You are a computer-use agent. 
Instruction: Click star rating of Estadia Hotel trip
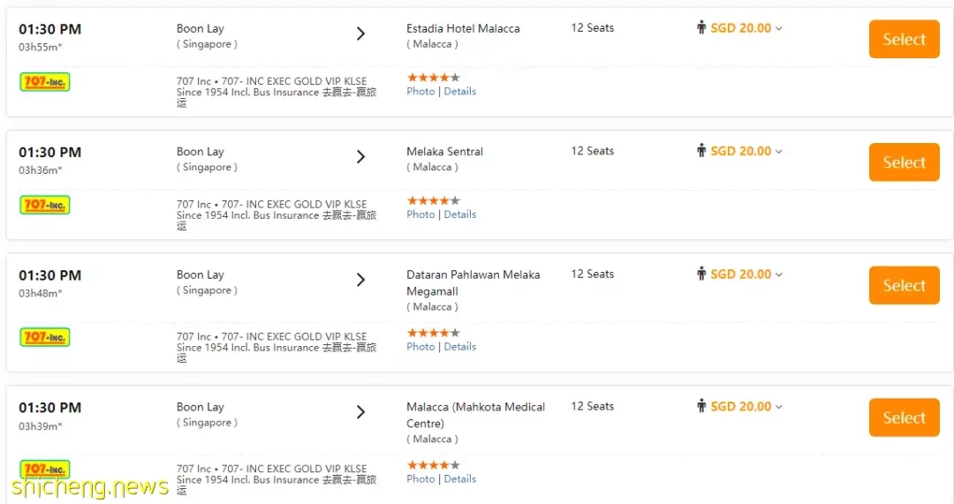pos(433,77)
